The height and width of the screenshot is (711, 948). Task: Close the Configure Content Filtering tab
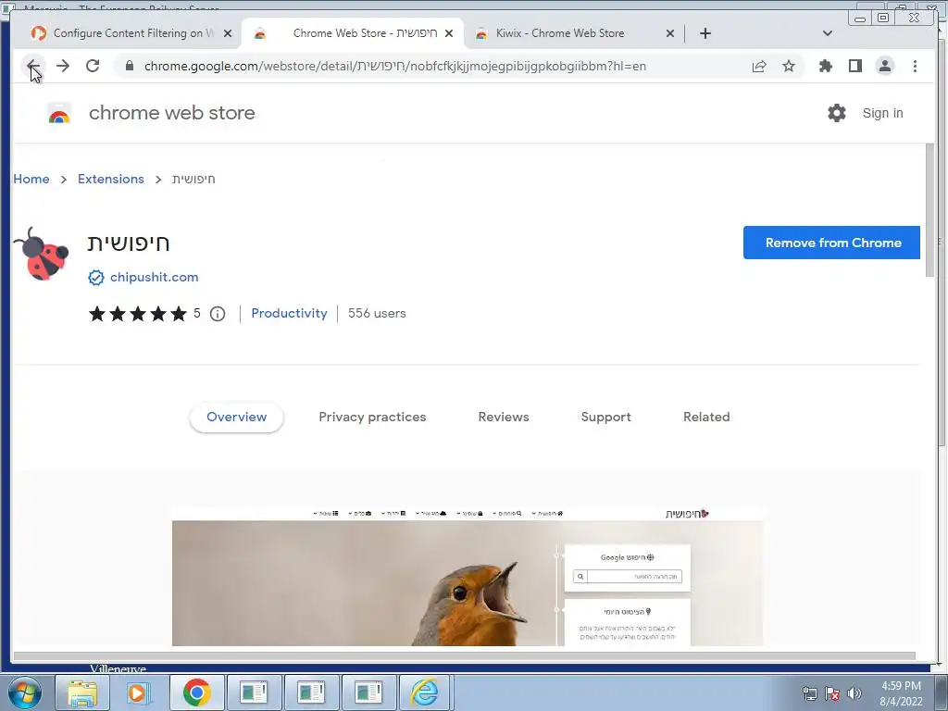[228, 33]
